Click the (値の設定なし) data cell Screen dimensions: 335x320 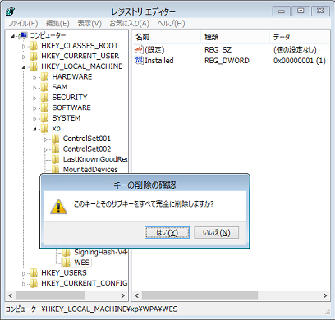295,50
